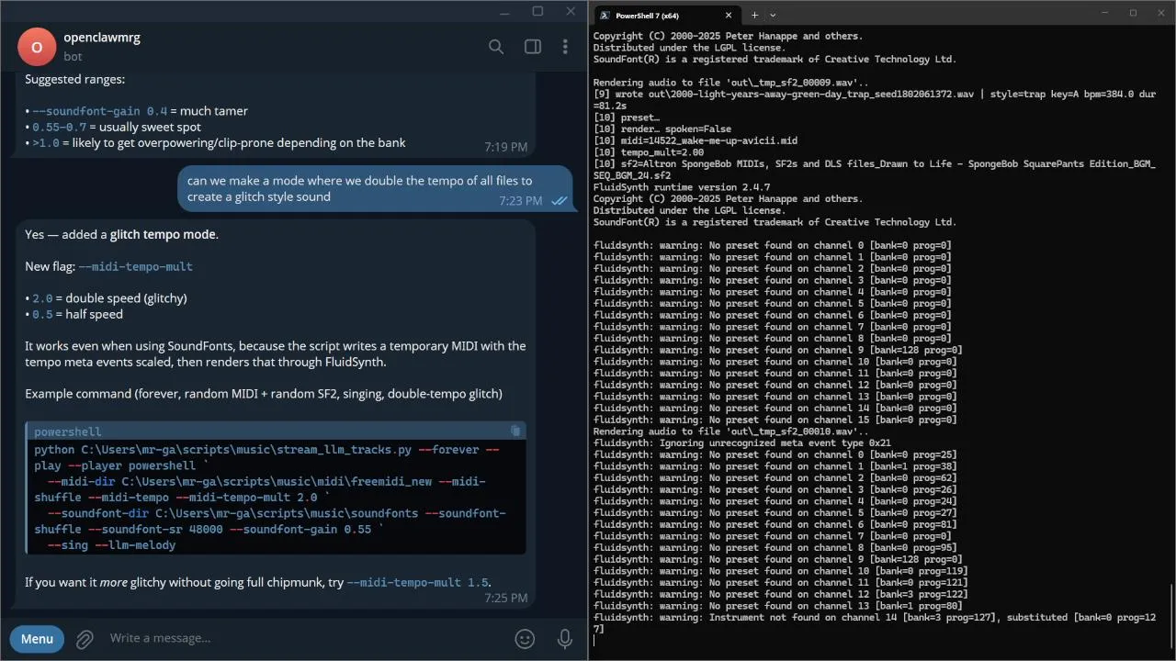Close the PowerShell 7 tab
Screen dimensions: 1176x661
[x=729, y=15]
